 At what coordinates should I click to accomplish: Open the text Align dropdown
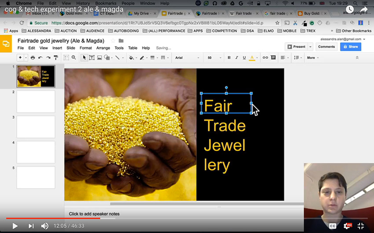point(285,57)
